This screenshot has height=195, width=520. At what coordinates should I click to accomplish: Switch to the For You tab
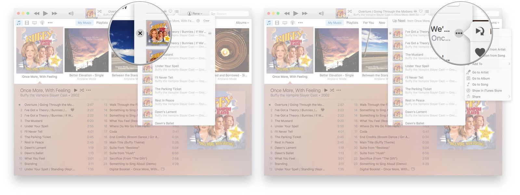click(368, 23)
